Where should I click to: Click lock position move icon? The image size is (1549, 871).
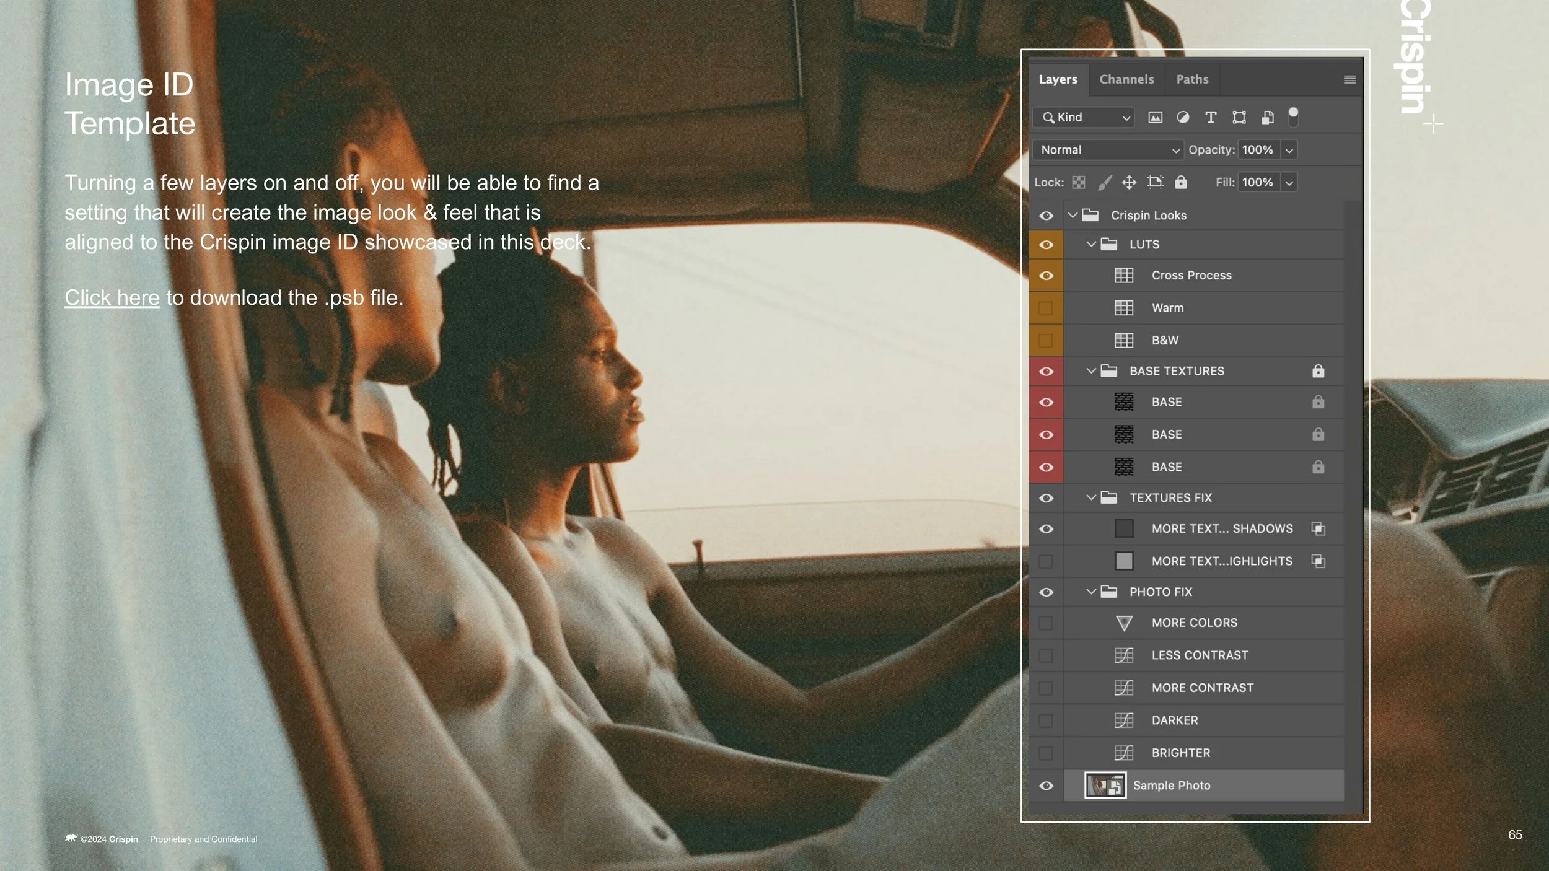pyautogui.click(x=1129, y=182)
